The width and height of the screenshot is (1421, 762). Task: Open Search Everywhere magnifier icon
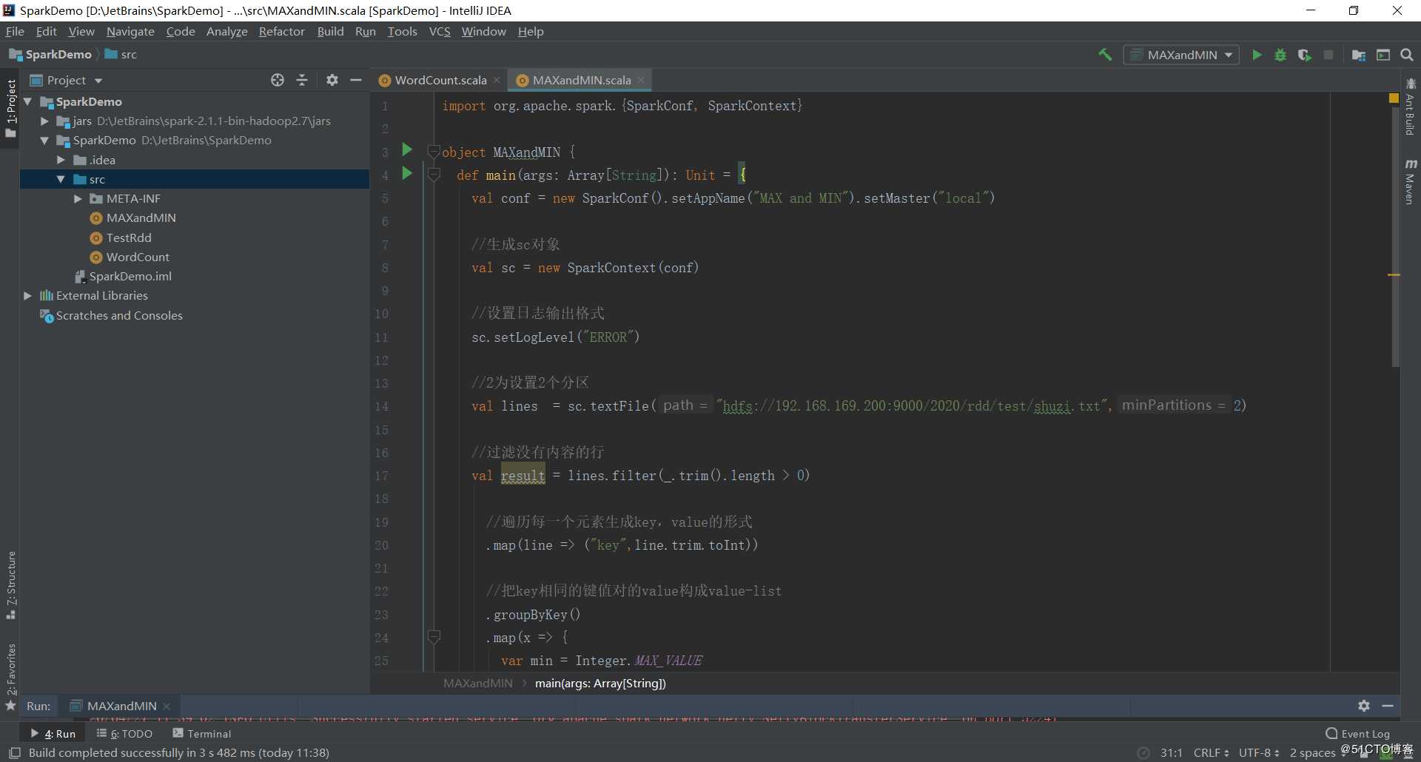pyautogui.click(x=1407, y=55)
